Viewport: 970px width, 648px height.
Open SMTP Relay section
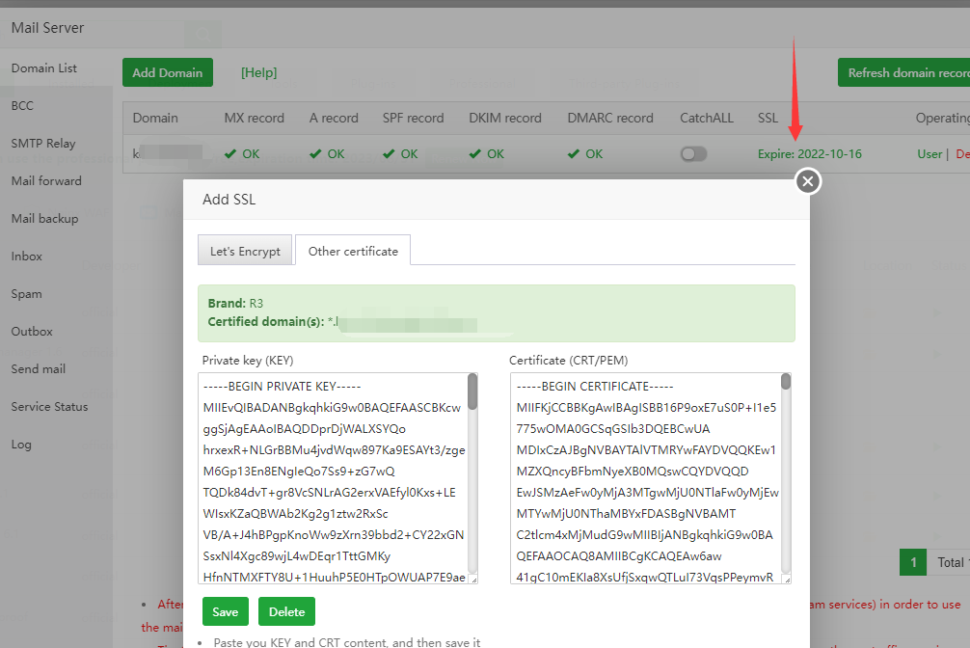click(43, 143)
